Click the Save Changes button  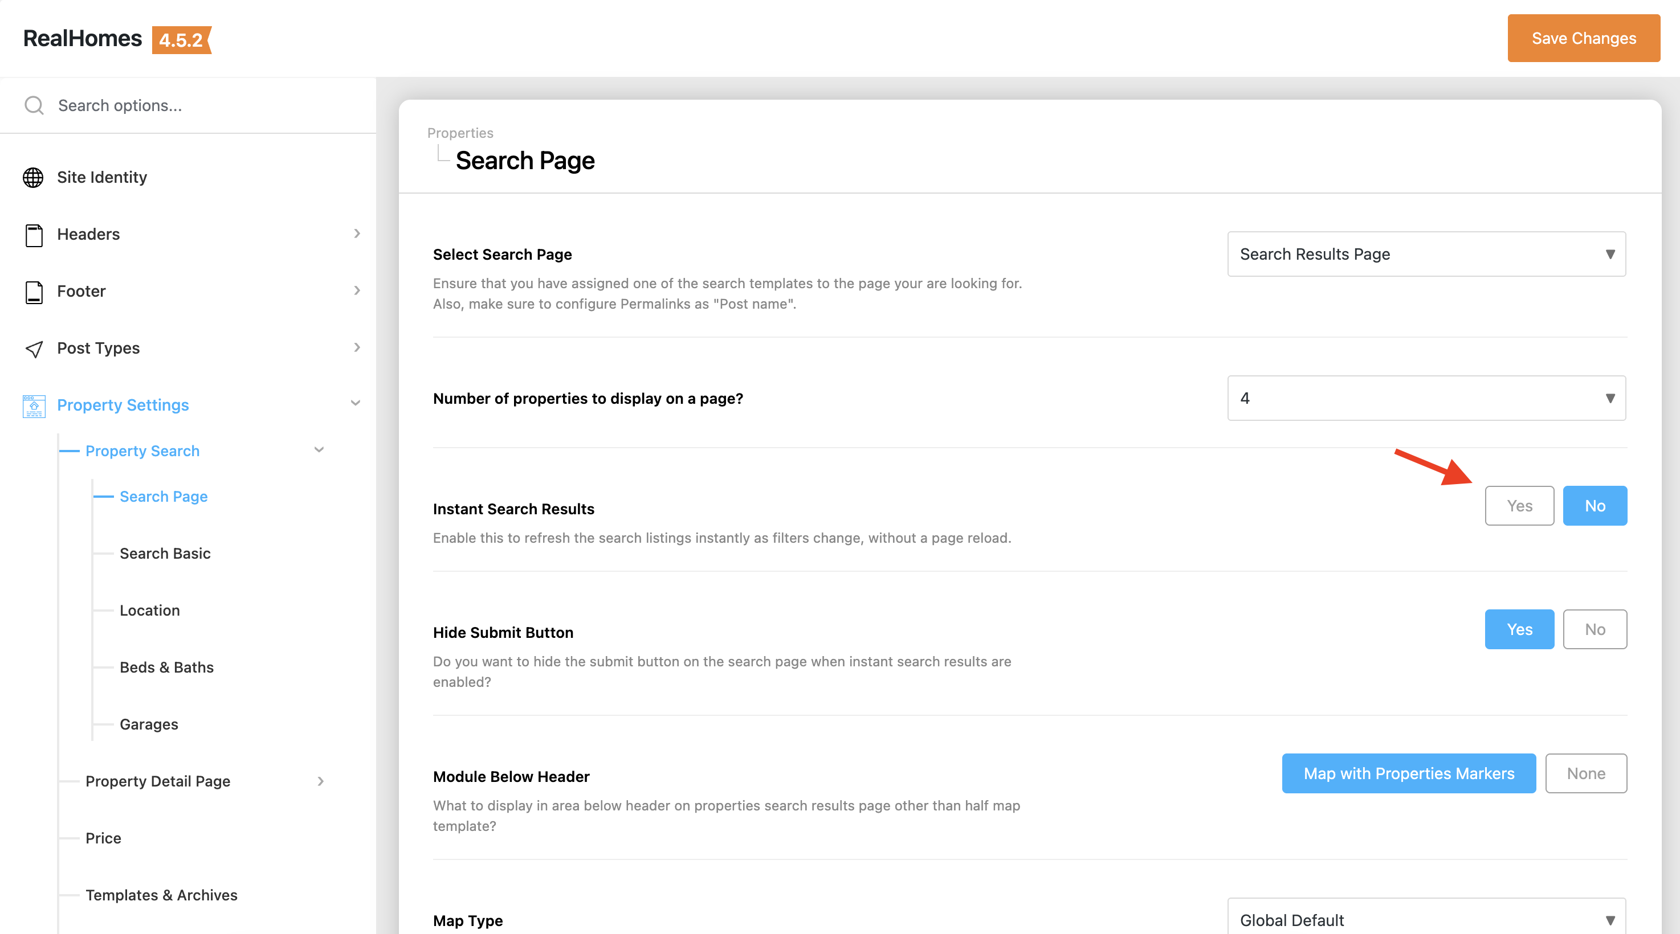[1584, 38]
